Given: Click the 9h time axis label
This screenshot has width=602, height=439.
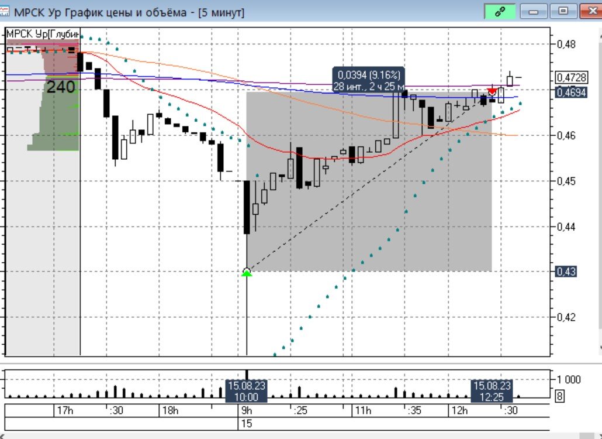Looking at the screenshot, I should (247, 410).
